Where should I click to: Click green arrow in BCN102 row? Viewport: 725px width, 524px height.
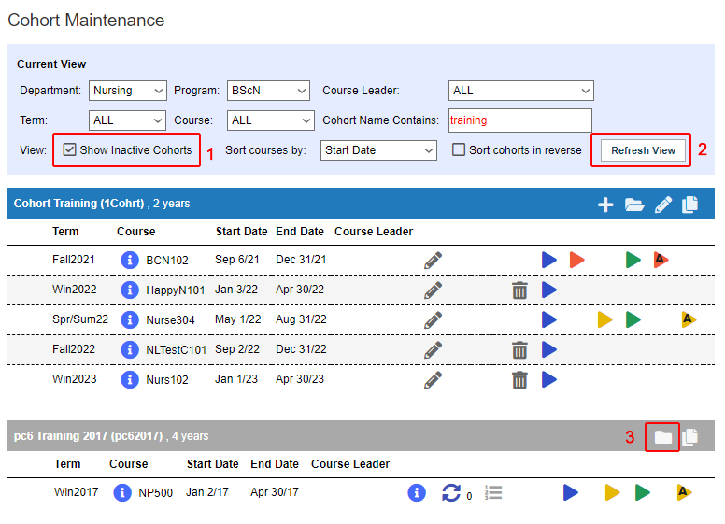[x=633, y=260]
